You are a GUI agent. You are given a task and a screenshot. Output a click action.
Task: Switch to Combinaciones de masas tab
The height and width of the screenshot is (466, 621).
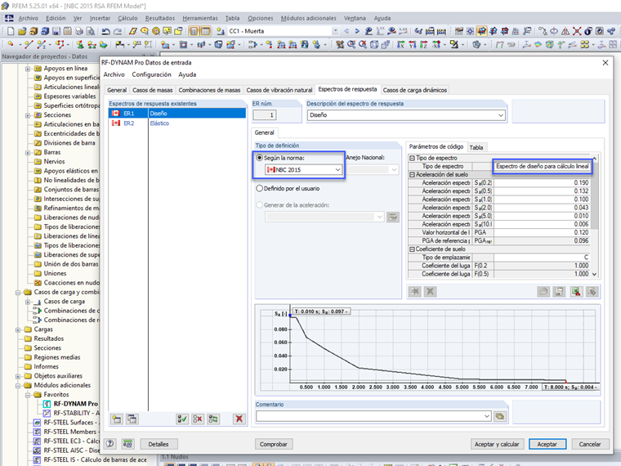pos(209,91)
